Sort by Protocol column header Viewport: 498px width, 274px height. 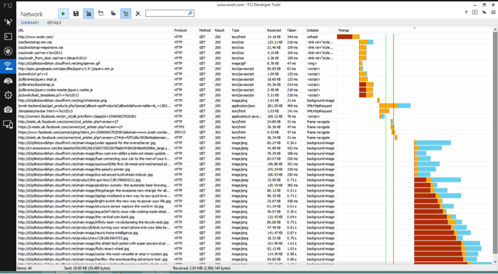click(x=185, y=31)
